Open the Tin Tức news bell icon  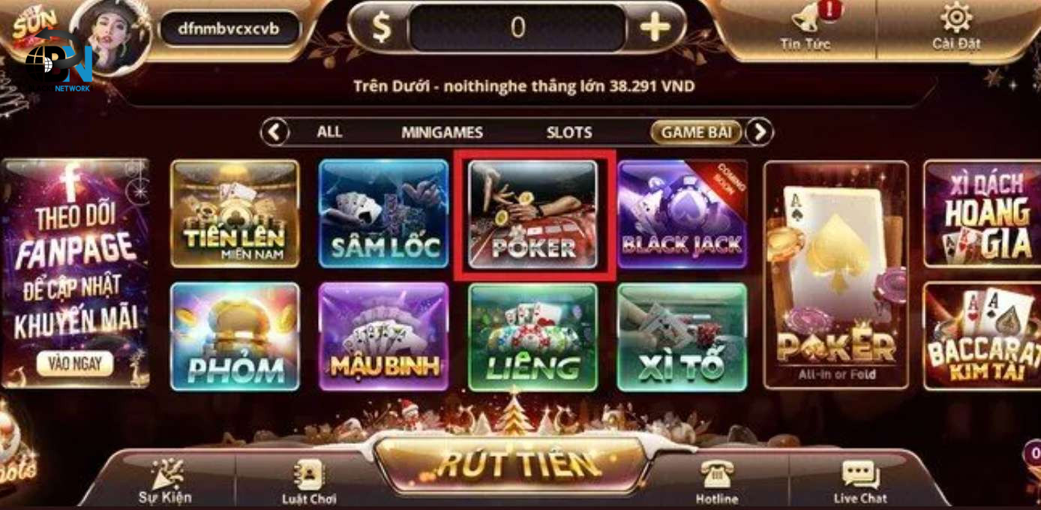[805, 17]
